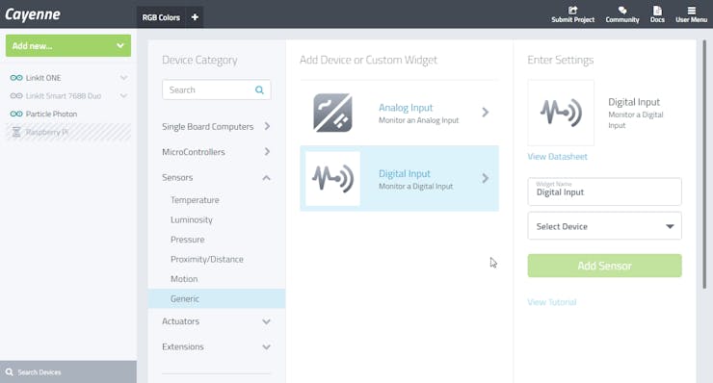The image size is (713, 383).
Task: Expand the LinkIt ONE device chevron
Action: (x=123, y=78)
